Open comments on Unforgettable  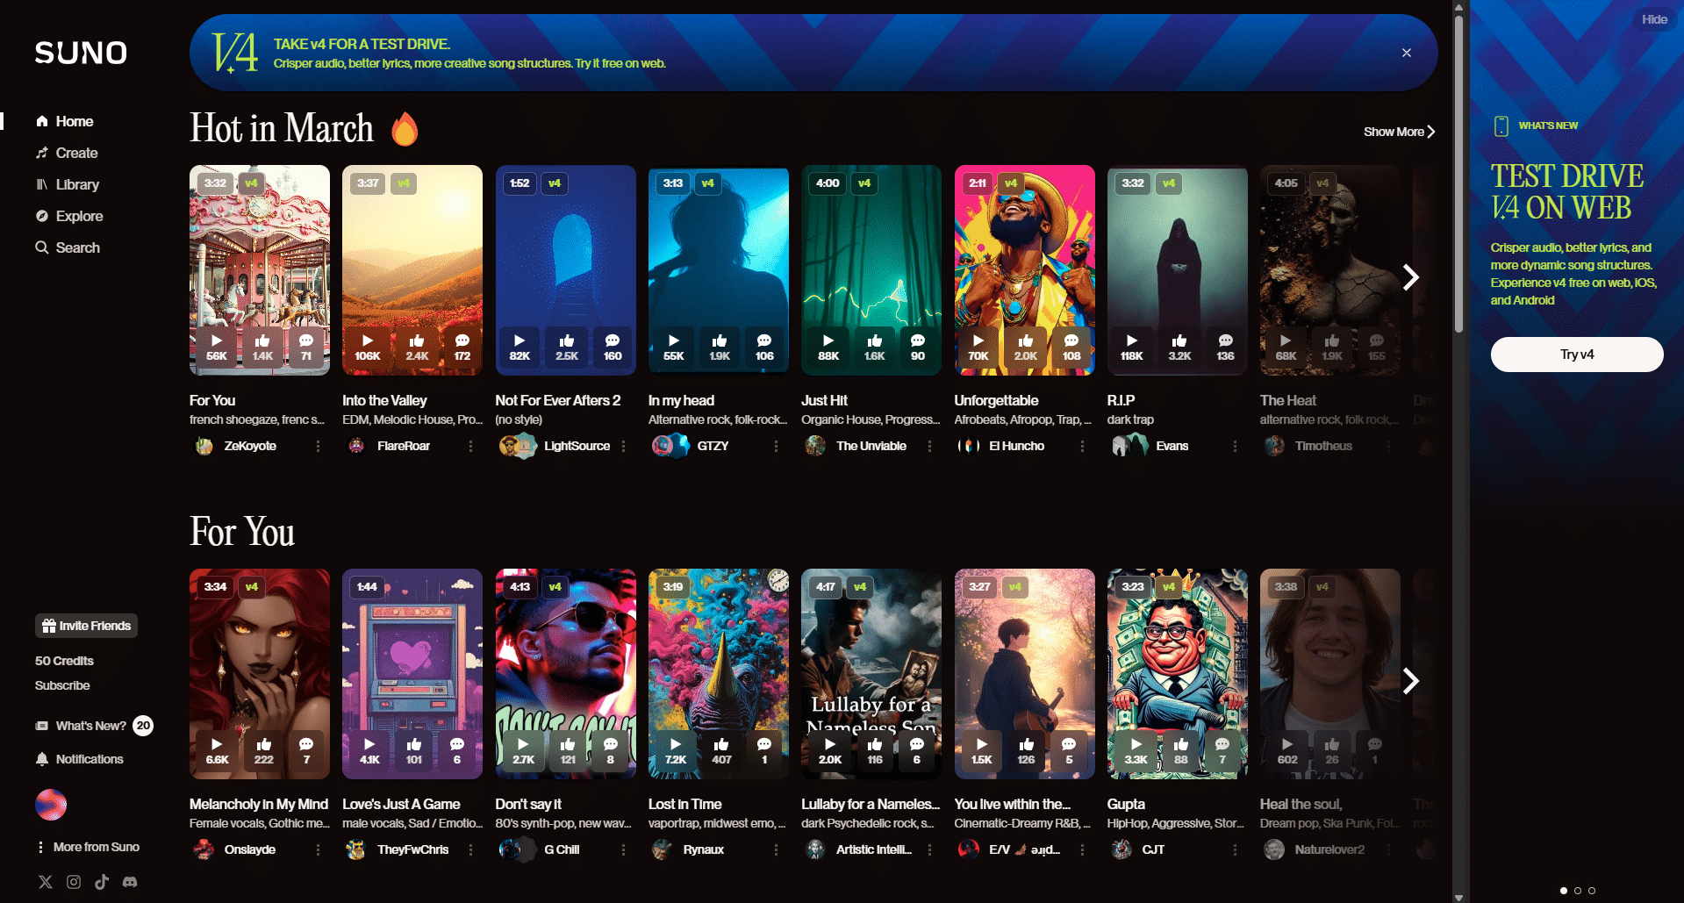tap(1071, 348)
